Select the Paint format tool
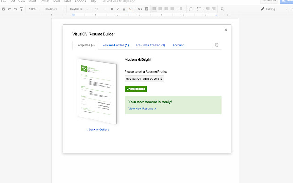The image size is (293, 183). [x=22, y=9]
